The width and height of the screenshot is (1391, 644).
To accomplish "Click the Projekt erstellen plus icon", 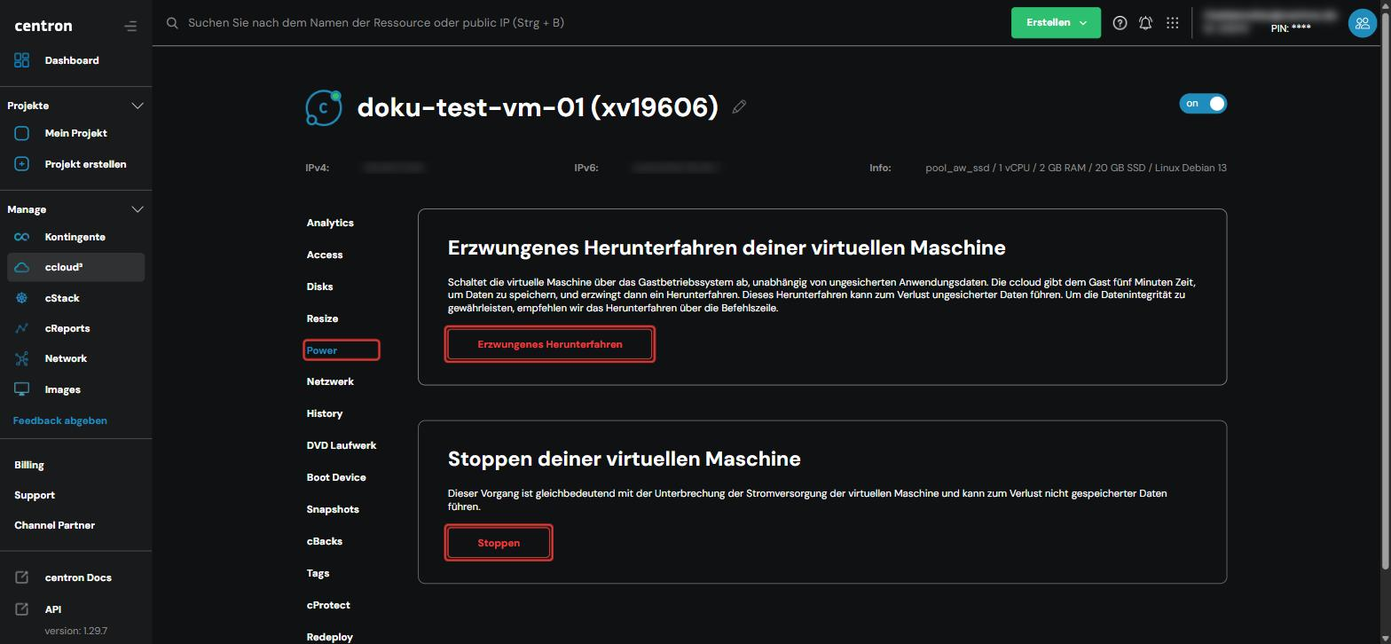I will point(22,164).
